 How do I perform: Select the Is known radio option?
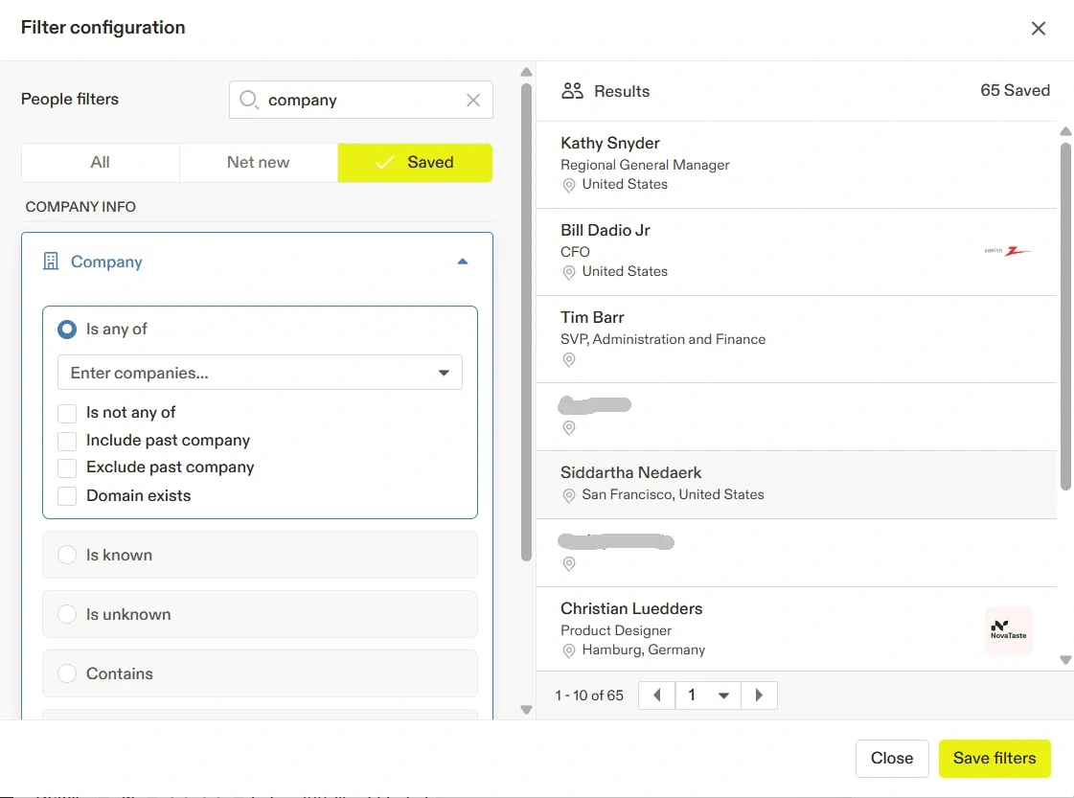pos(67,556)
